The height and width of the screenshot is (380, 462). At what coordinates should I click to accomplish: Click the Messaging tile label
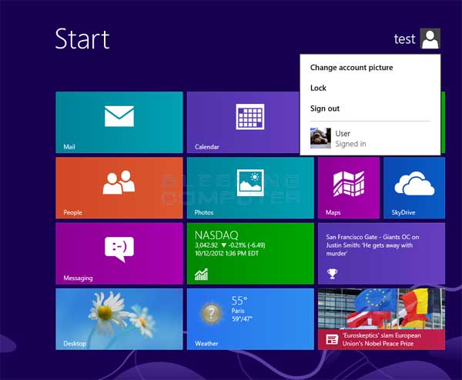tap(78, 278)
